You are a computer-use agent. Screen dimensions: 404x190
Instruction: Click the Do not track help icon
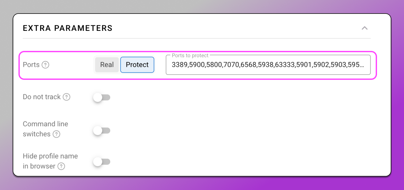tap(67, 97)
